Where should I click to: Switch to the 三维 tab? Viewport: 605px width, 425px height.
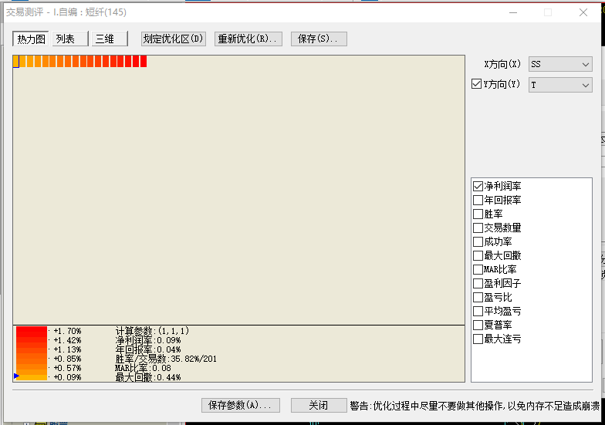pos(110,39)
